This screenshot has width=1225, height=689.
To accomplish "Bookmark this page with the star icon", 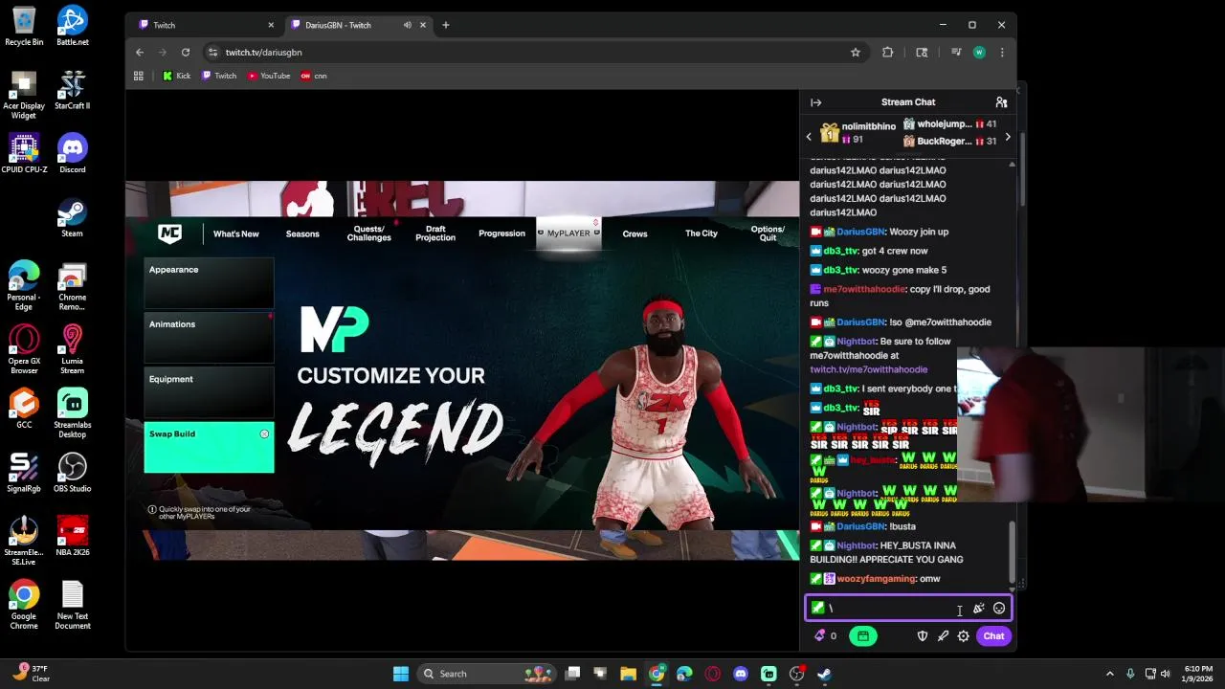I will [x=856, y=53].
